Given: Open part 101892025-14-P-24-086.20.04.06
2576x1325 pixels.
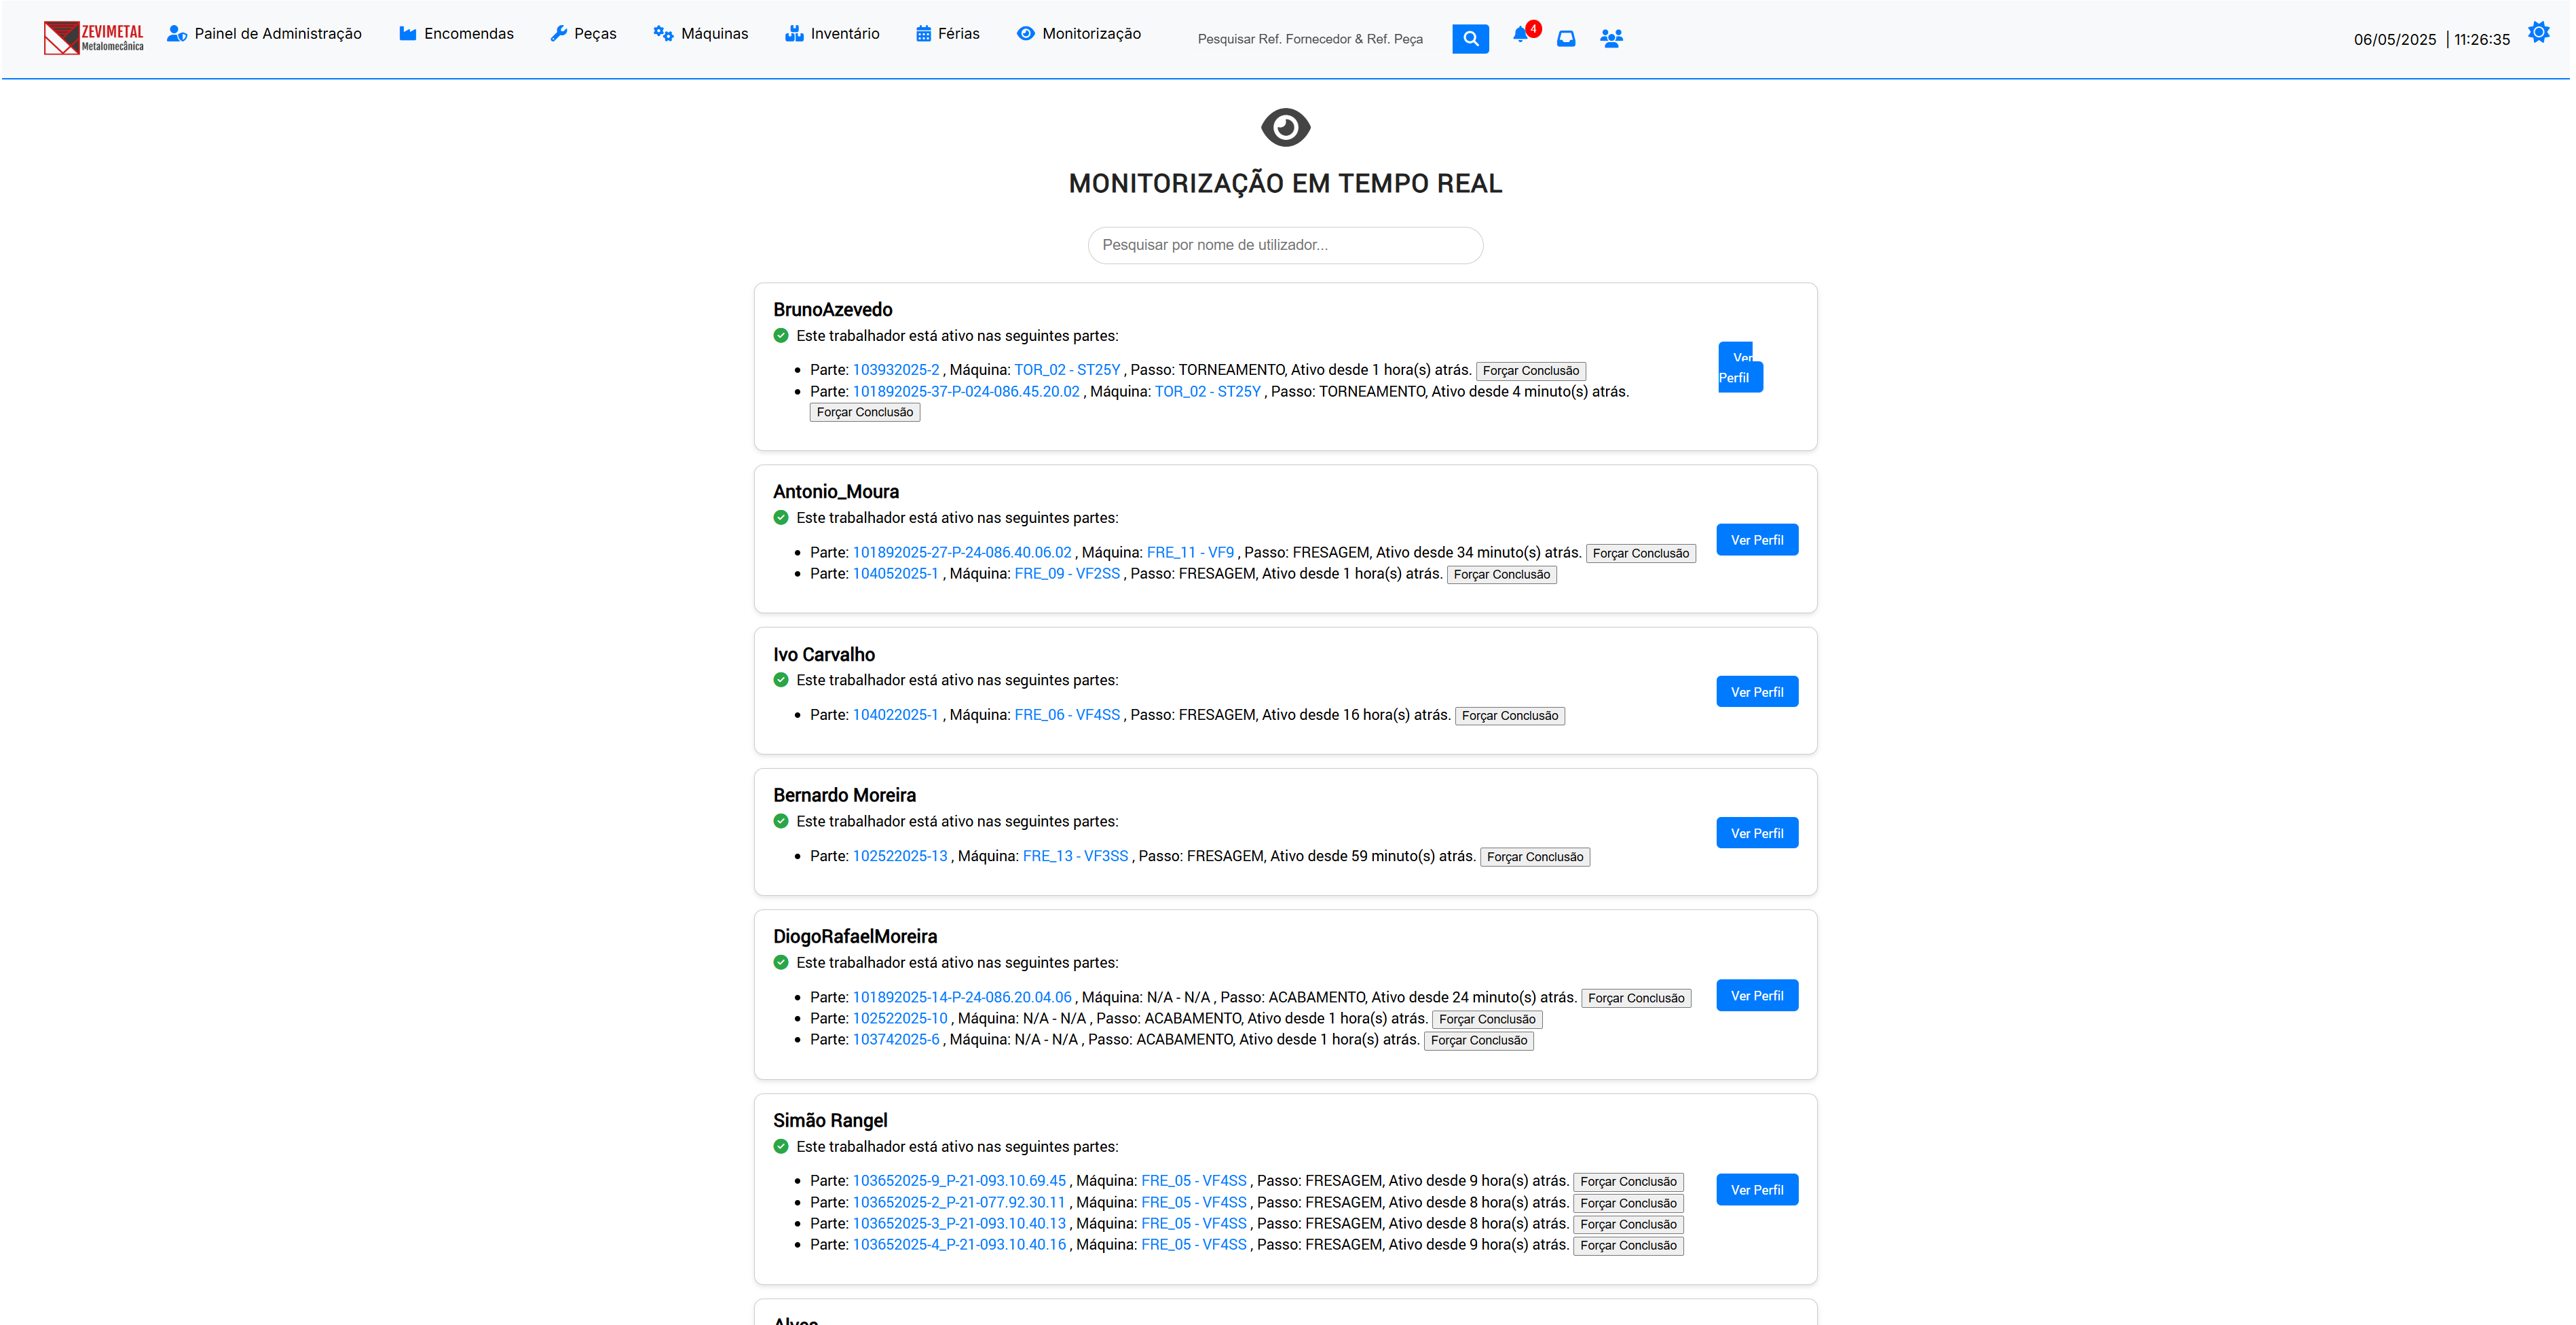Looking at the screenshot, I should 962,998.
